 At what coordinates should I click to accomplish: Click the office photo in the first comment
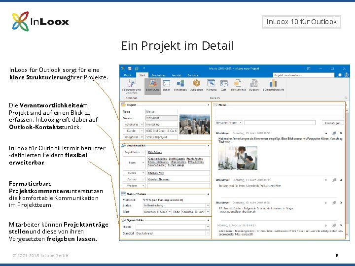tap(238, 158)
